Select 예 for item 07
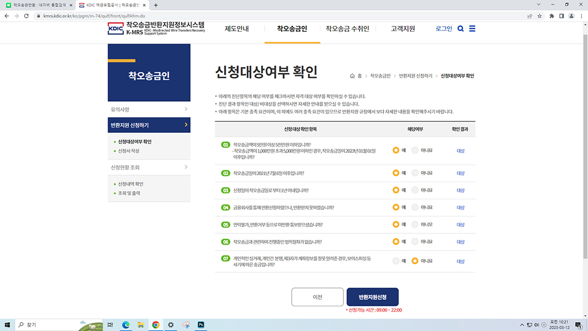 [396, 261]
